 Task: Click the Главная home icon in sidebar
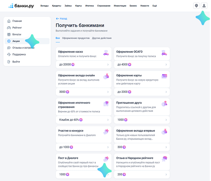tap(9, 21)
